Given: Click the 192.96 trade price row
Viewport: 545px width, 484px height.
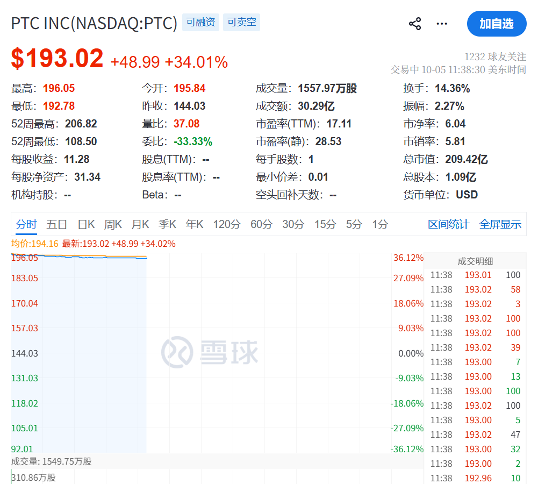Looking at the screenshot, I should [475, 478].
